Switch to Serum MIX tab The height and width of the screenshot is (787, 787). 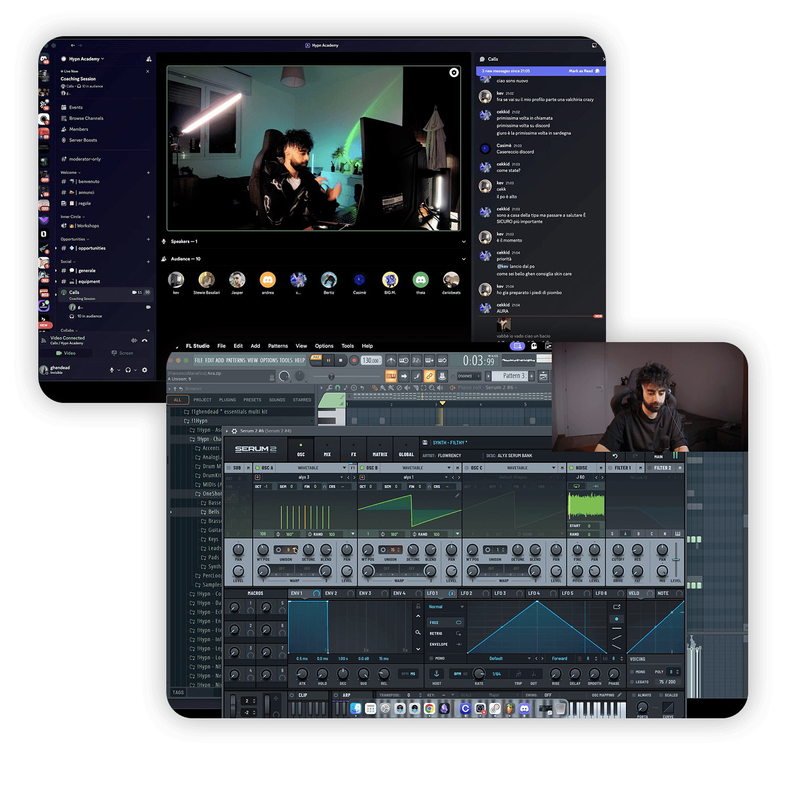coord(327,450)
